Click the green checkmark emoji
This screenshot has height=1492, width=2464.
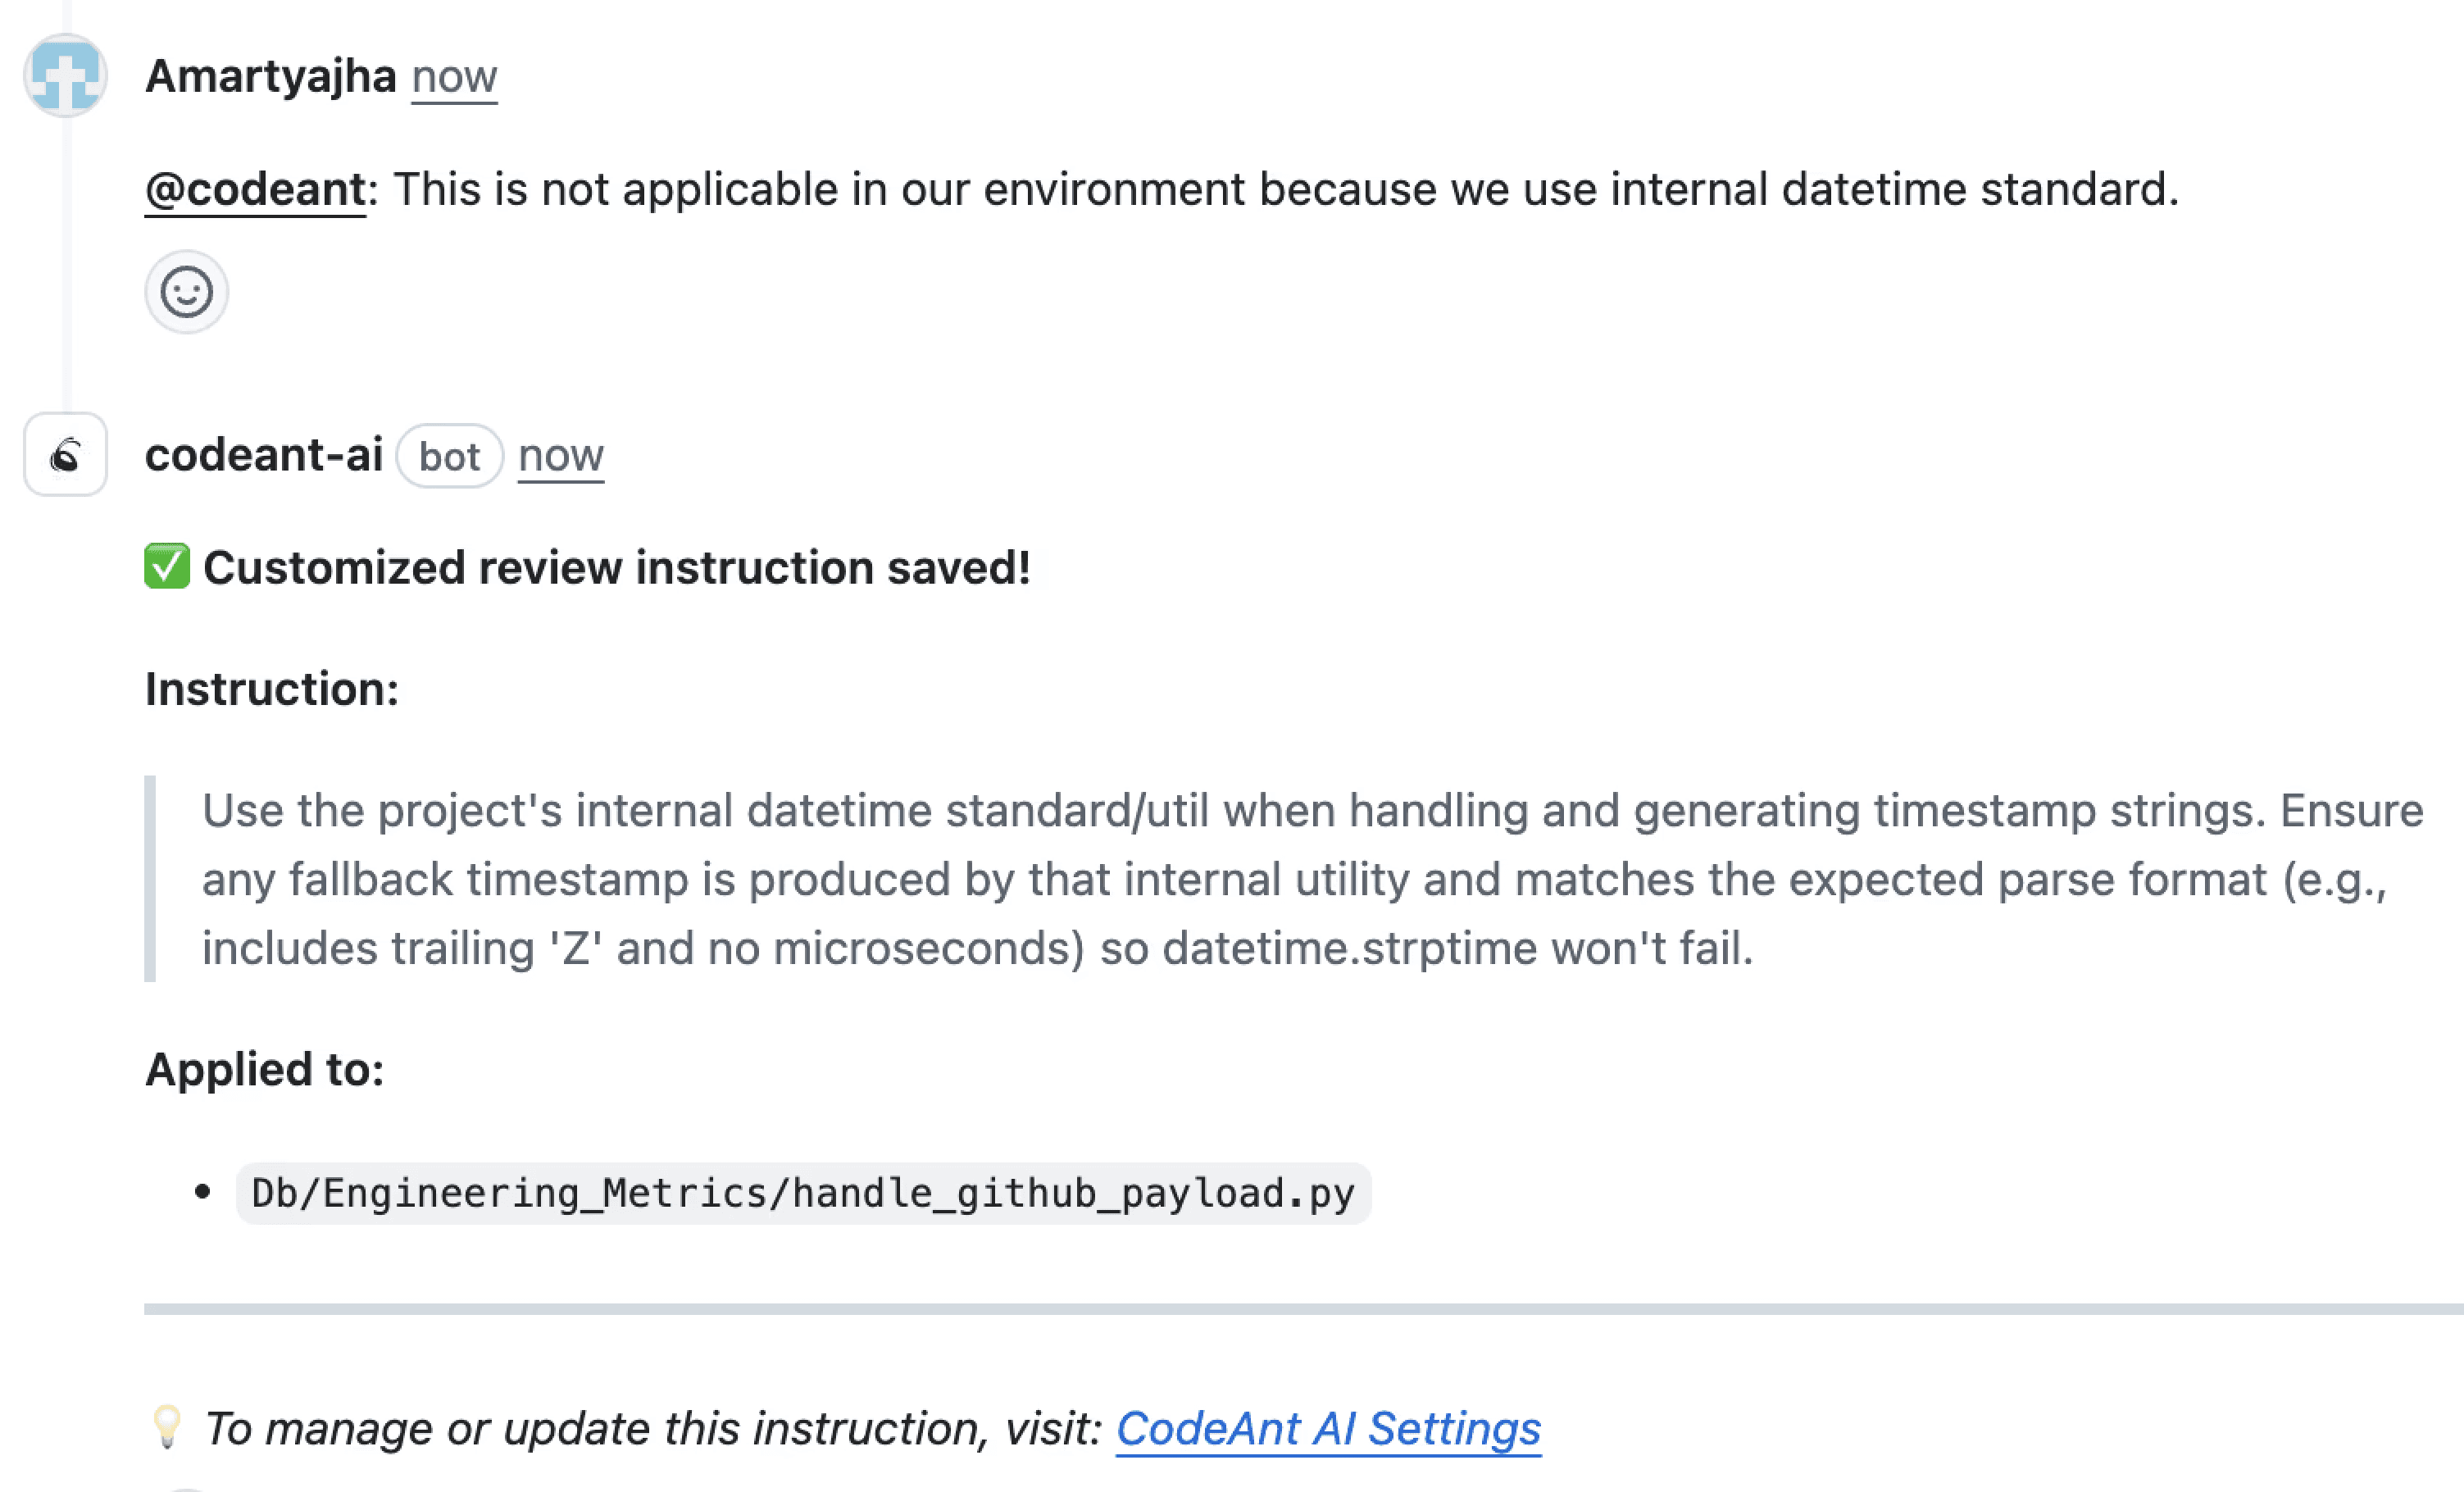166,567
